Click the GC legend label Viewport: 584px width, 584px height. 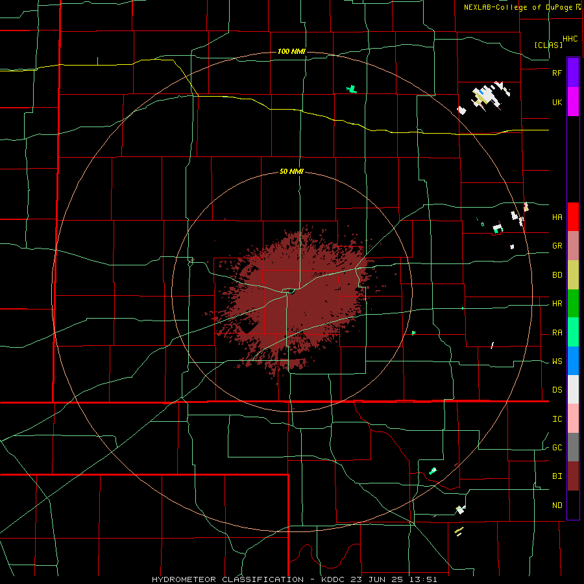click(557, 448)
